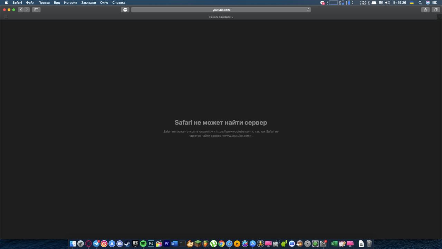Open Terminal in the Dock
The width and height of the screenshot is (442, 249).
tap(182, 244)
